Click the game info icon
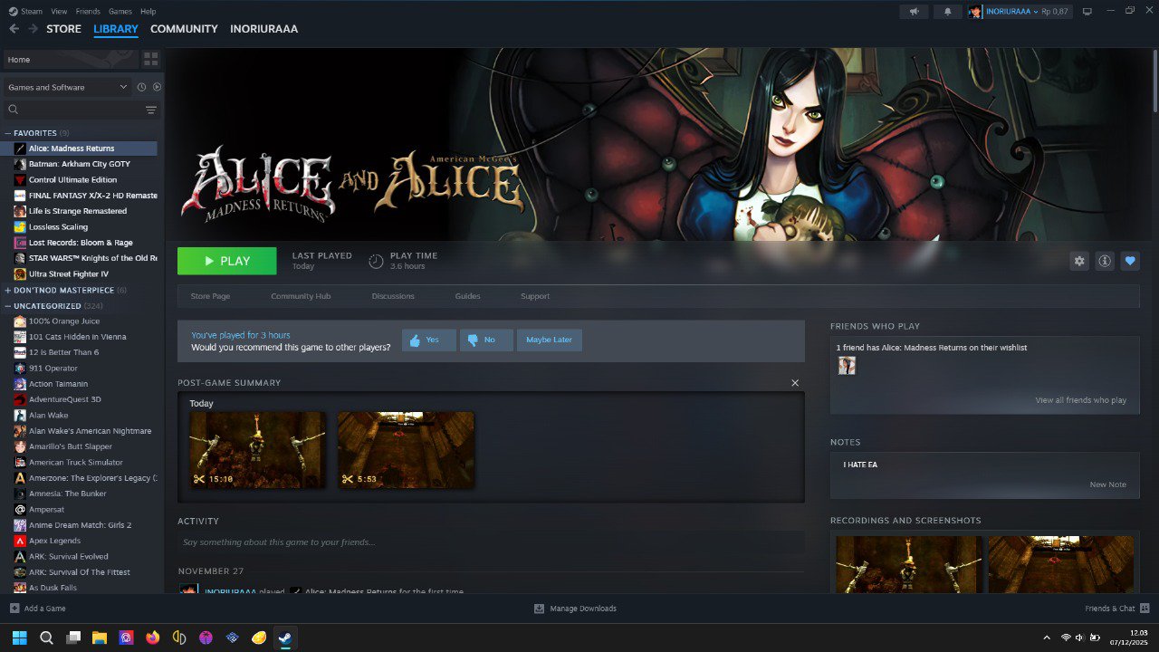 click(1105, 261)
